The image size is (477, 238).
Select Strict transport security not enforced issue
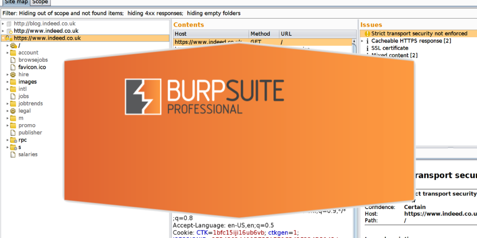[x=418, y=34]
